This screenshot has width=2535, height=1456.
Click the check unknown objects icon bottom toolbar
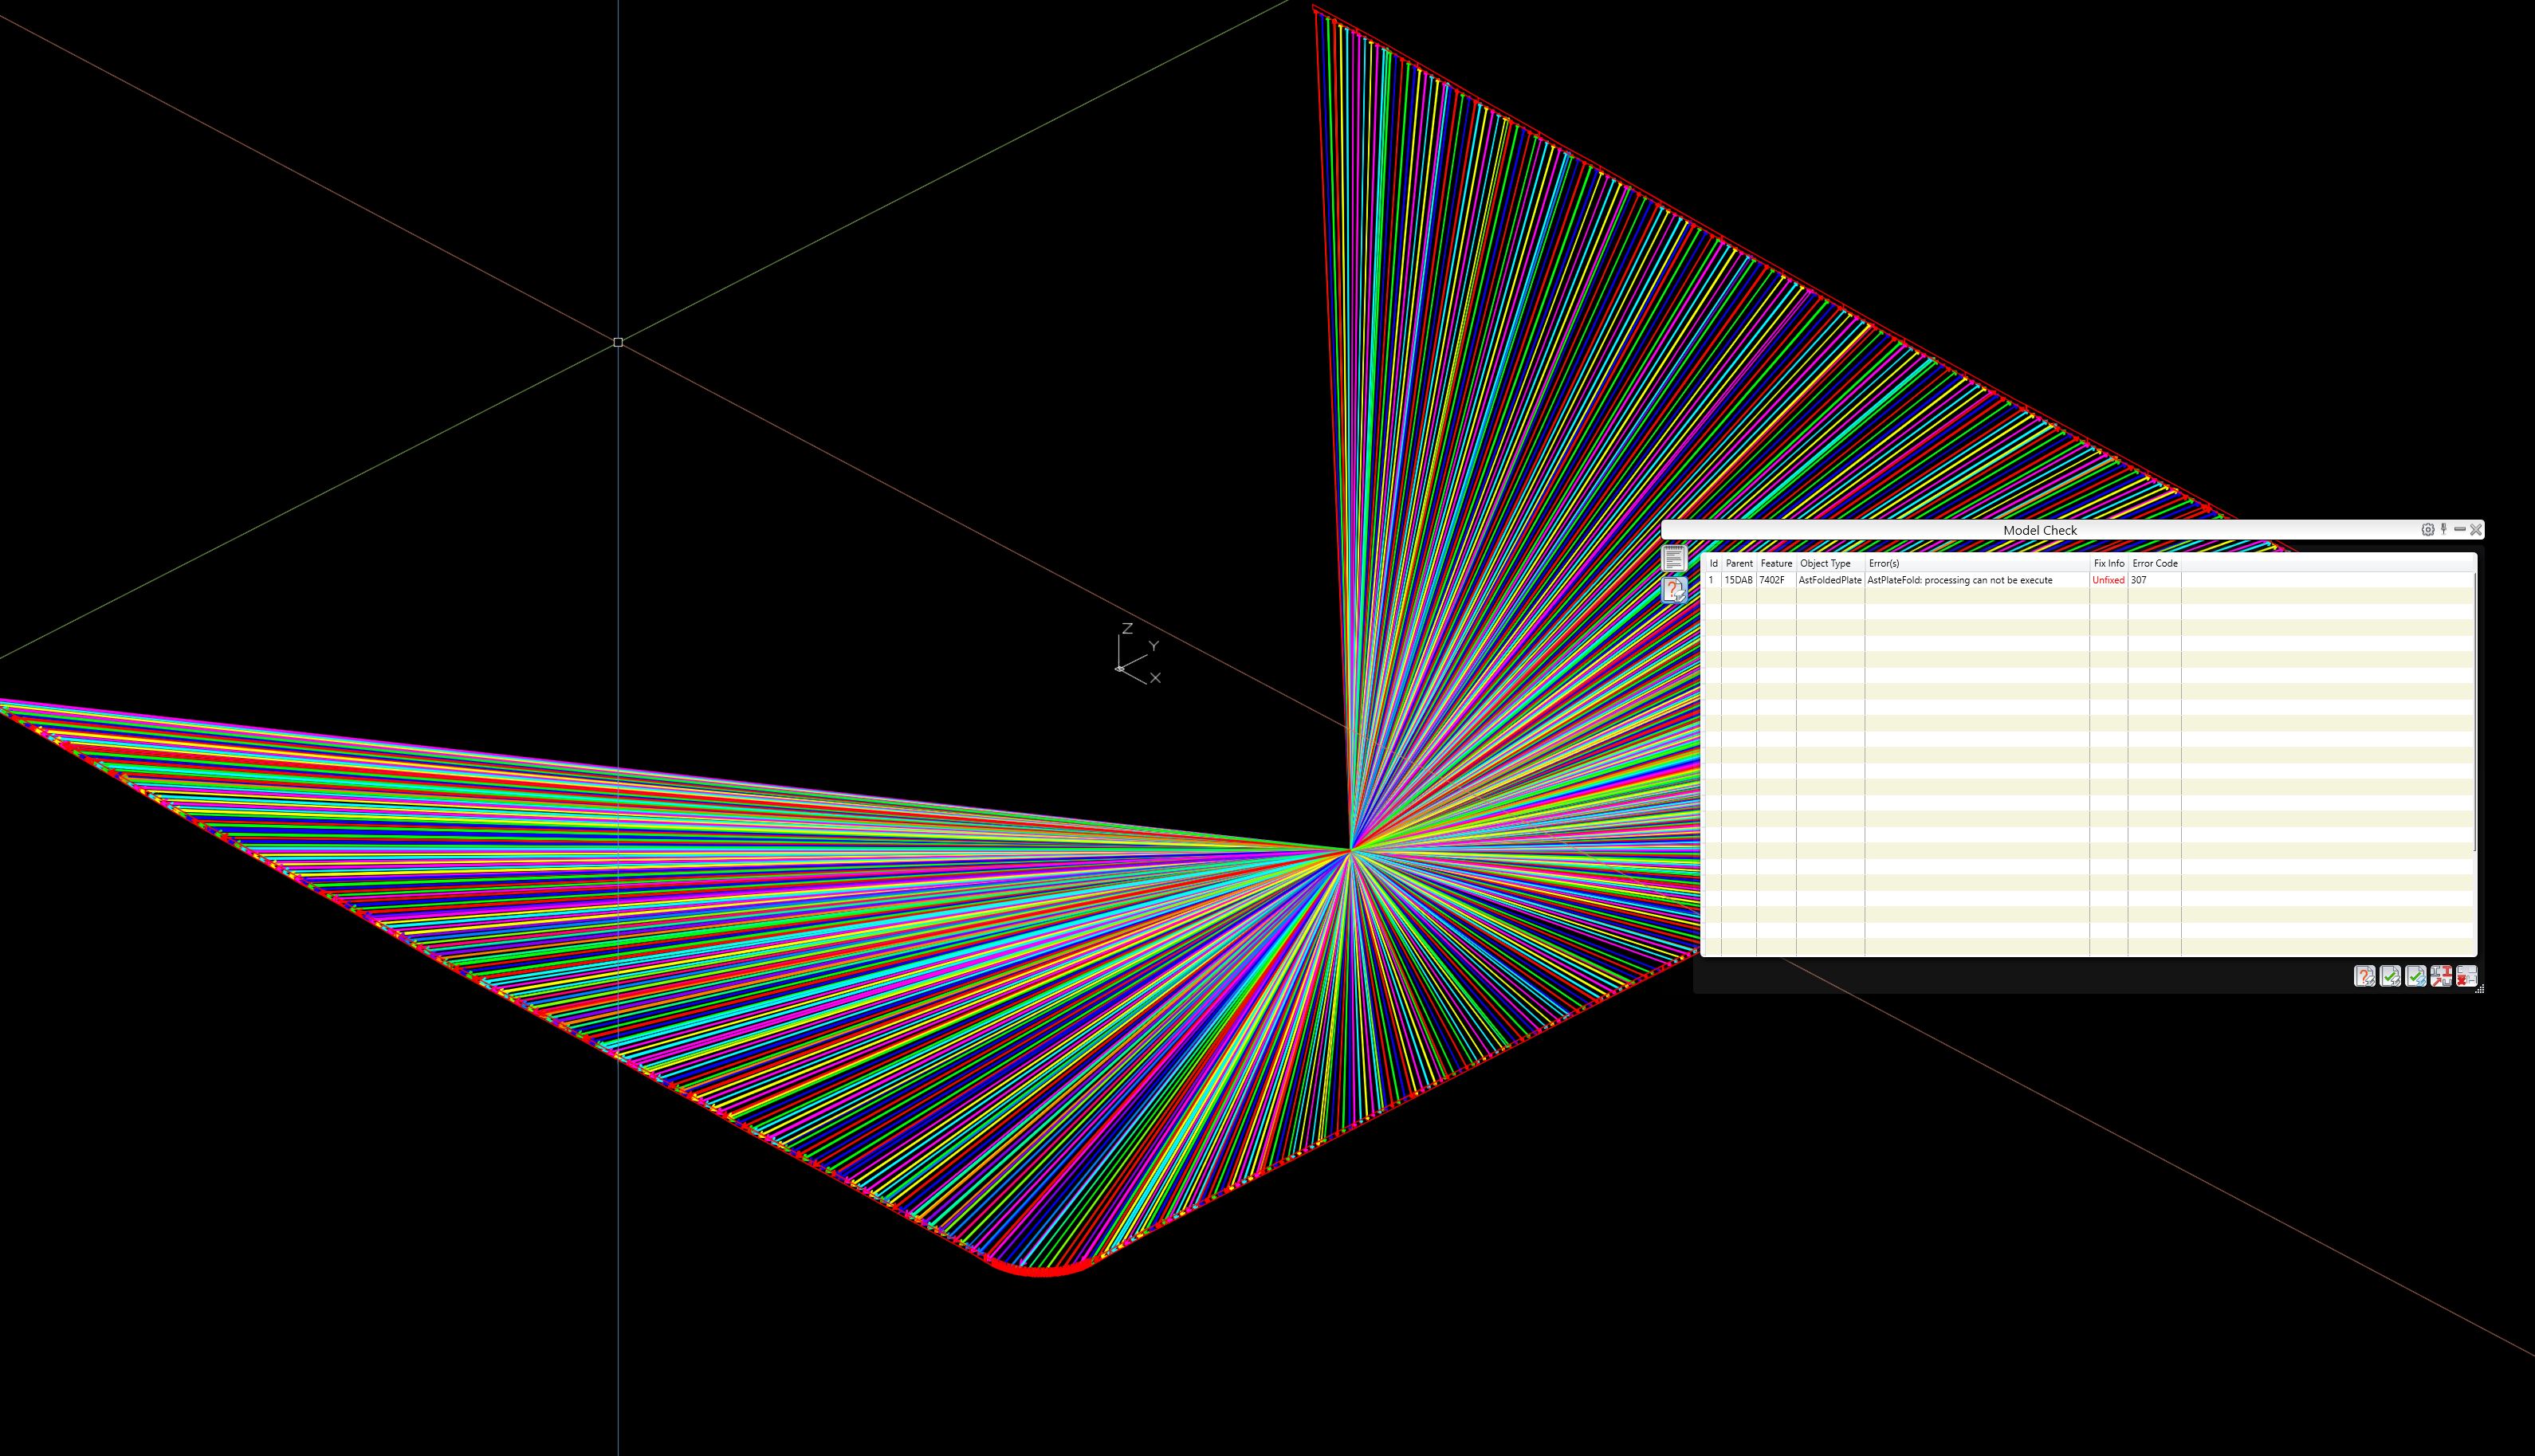[x=2365, y=977]
